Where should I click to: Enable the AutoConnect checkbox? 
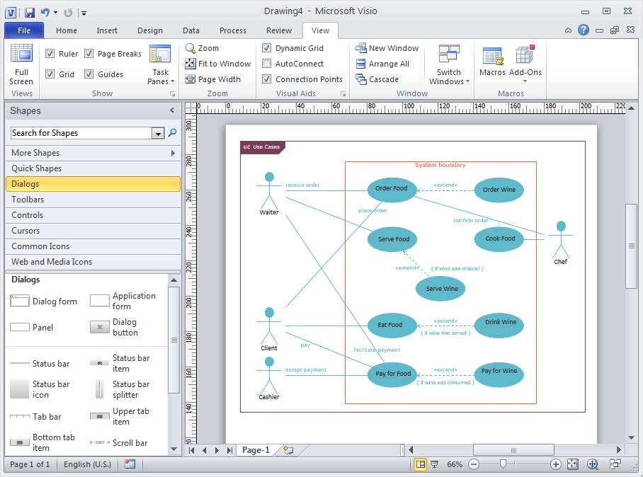(x=267, y=64)
